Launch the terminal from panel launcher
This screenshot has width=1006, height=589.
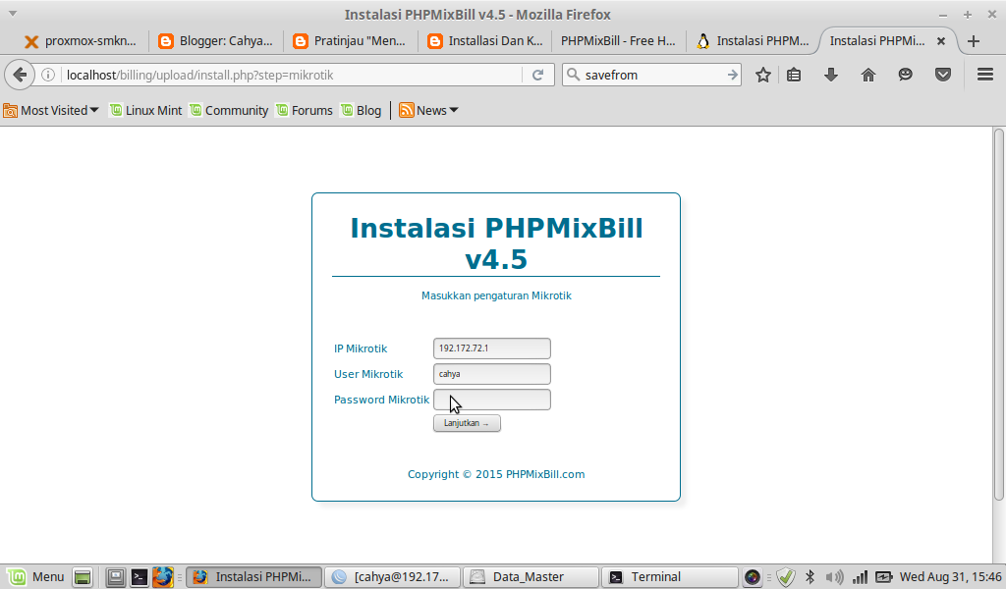pos(139,577)
